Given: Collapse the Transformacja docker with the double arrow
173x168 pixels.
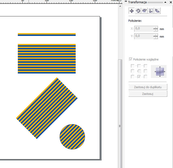Looking at the screenshot, I should 126,2.
